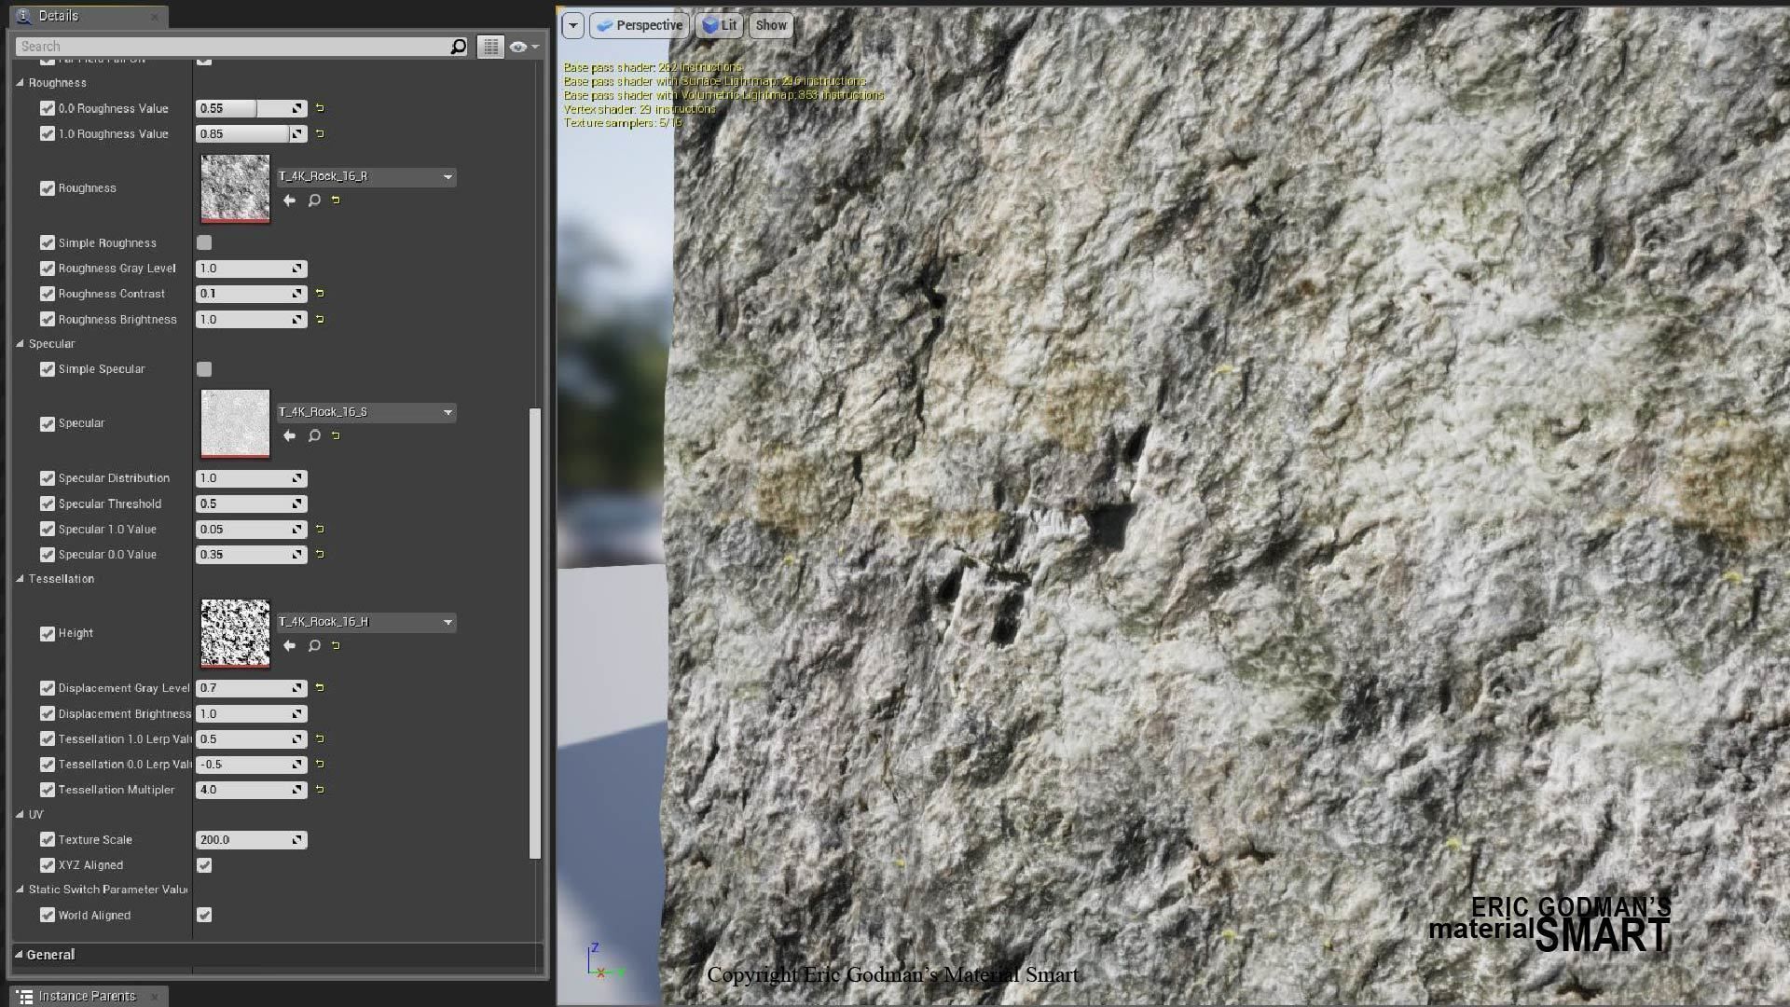Open the Show flags menu

coord(771,25)
